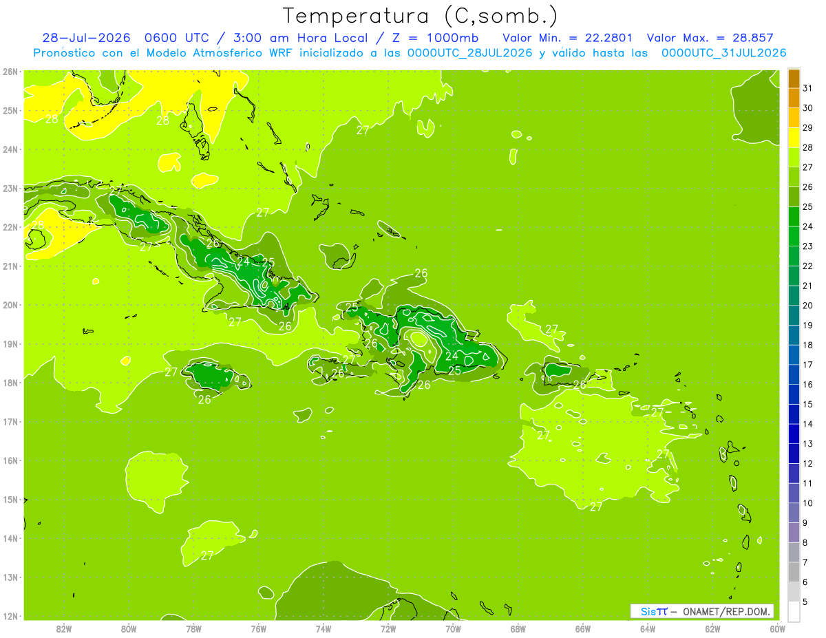Click the blue legend swatch between 15 and 16

(794, 394)
